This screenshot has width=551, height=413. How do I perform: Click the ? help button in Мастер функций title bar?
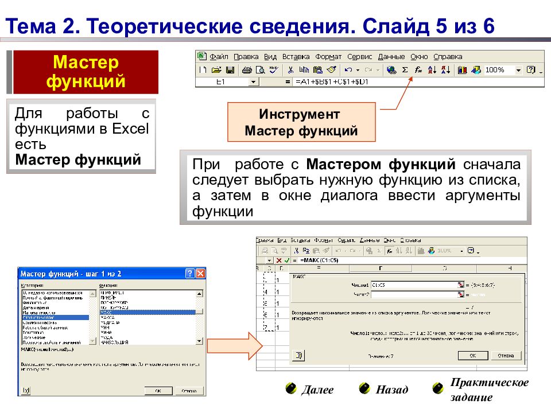190,273
